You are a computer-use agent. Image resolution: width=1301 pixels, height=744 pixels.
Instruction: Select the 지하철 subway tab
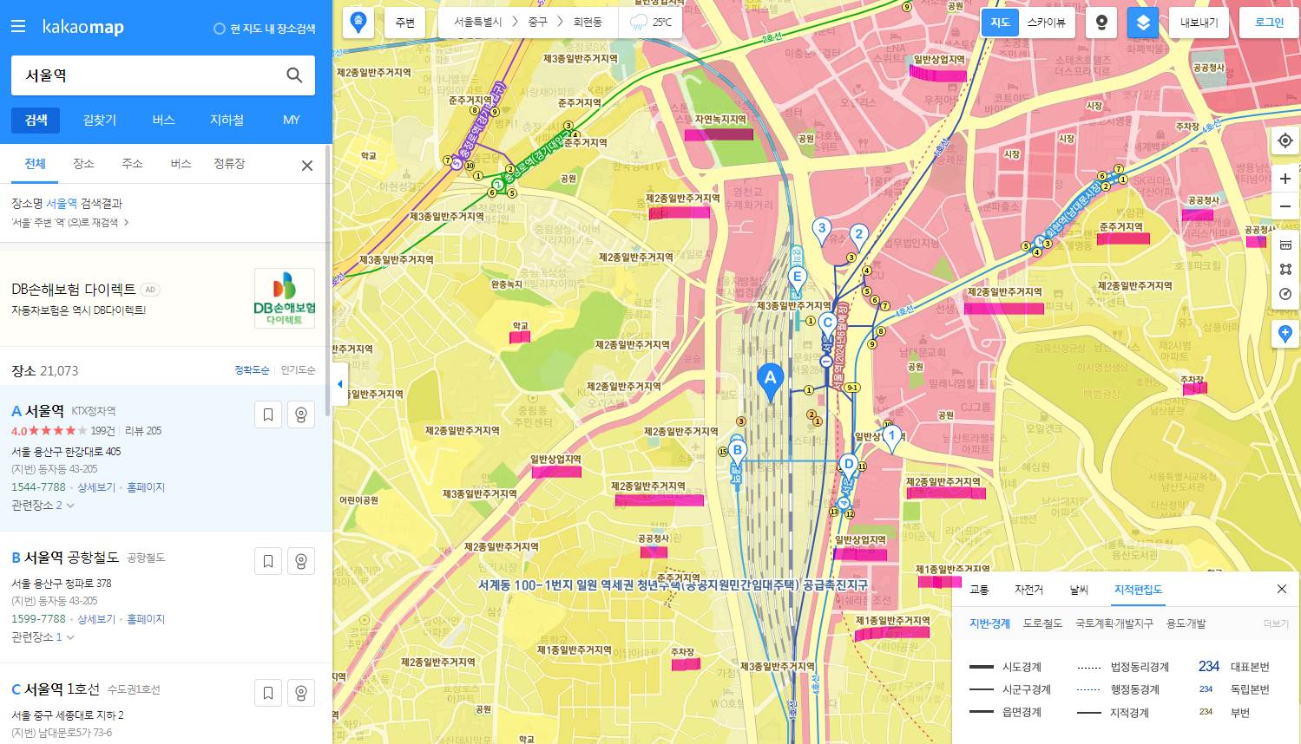[227, 120]
